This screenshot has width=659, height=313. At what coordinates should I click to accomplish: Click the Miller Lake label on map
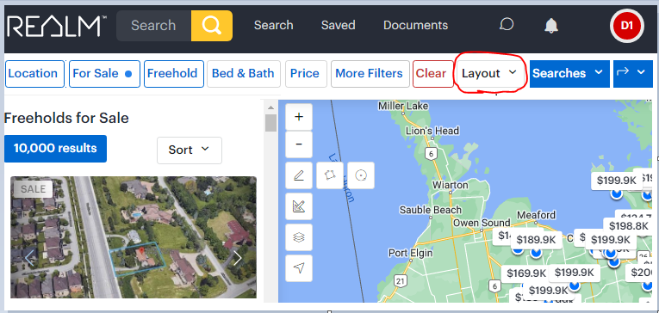click(403, 107)
